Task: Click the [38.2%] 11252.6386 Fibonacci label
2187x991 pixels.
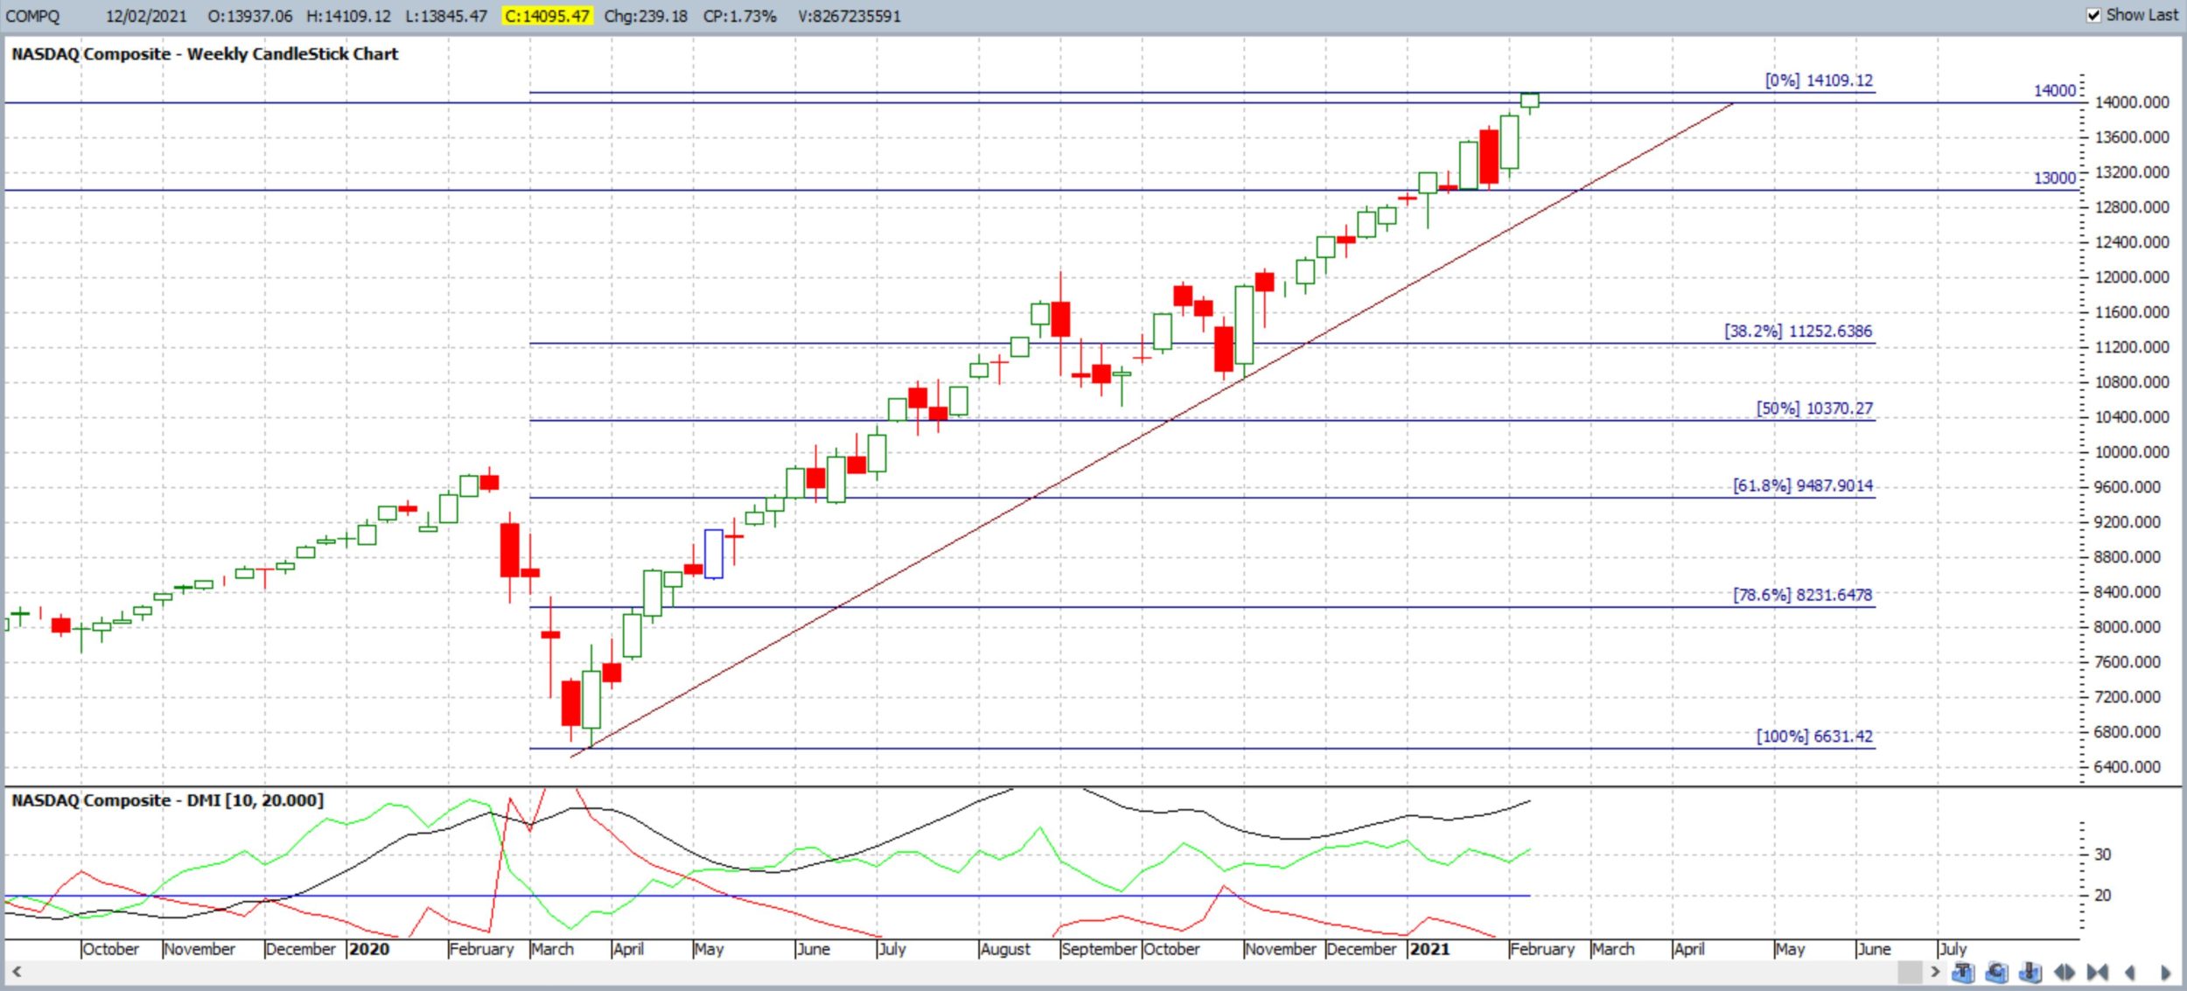Action: point(1798,331)
